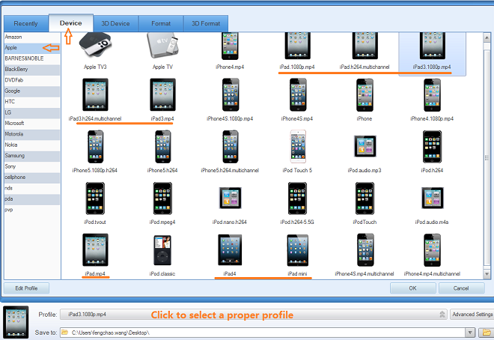494x340 pixels.
Task: Choose the iPad.mp4 profile
Action: (x=95, y=250)
